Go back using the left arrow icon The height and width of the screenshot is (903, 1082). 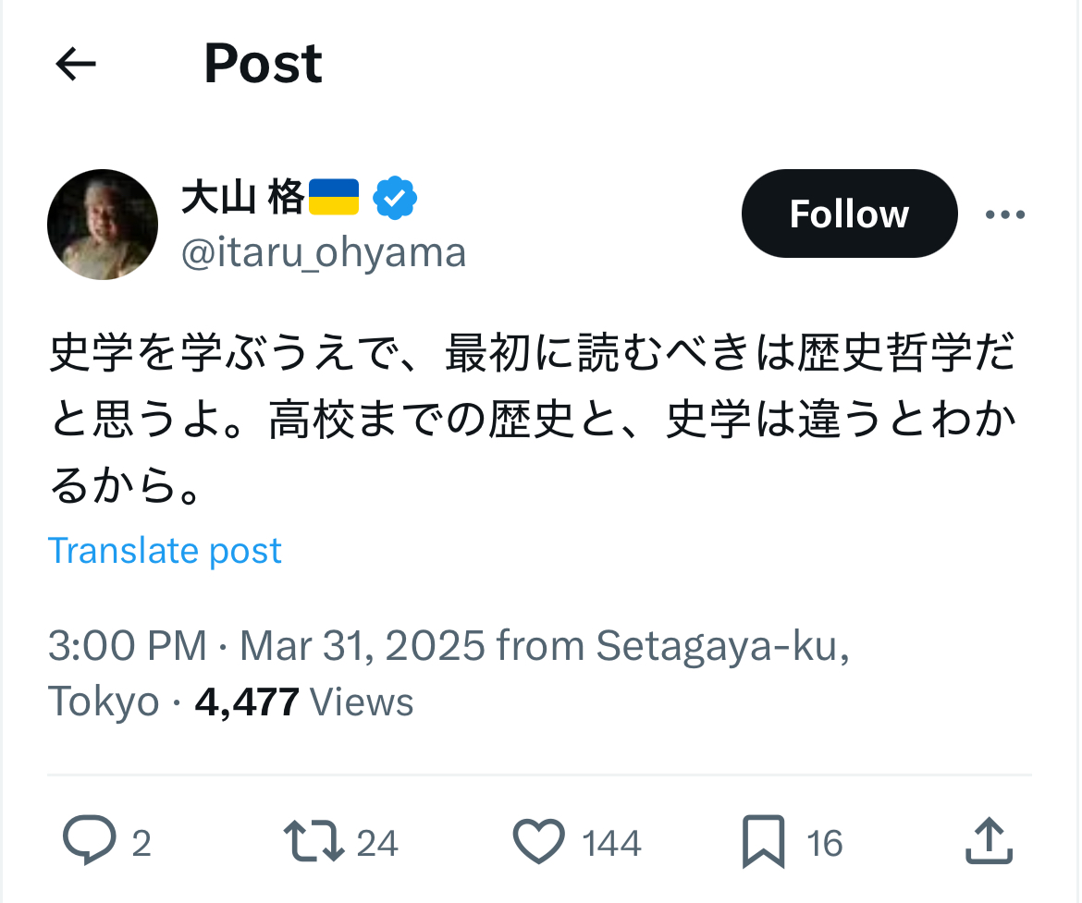(76, 64)
